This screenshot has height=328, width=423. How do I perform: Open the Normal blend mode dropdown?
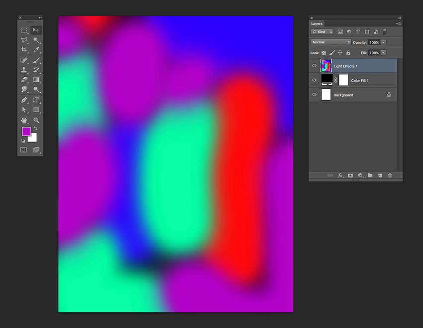coord(330,42)
